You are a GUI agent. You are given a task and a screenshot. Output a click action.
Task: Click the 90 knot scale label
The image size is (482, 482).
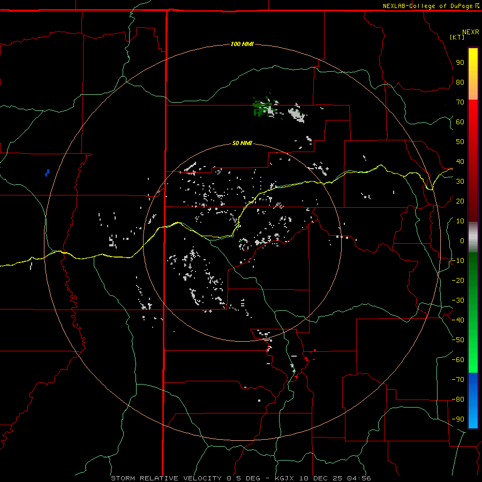460,63
